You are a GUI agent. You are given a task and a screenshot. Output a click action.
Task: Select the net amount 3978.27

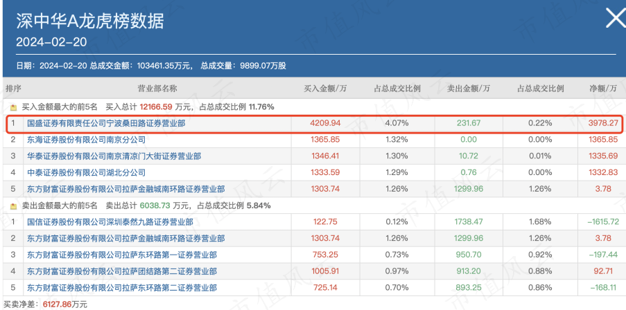point(603,124)
